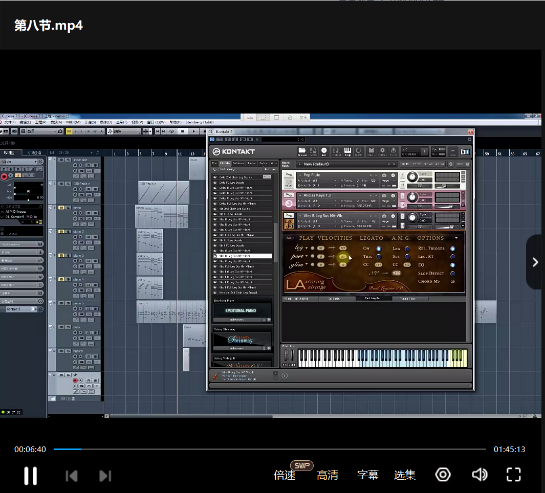Enter fullscreen with the fullscreen icon
545x493 pixels.
click(x=513, y=475)
